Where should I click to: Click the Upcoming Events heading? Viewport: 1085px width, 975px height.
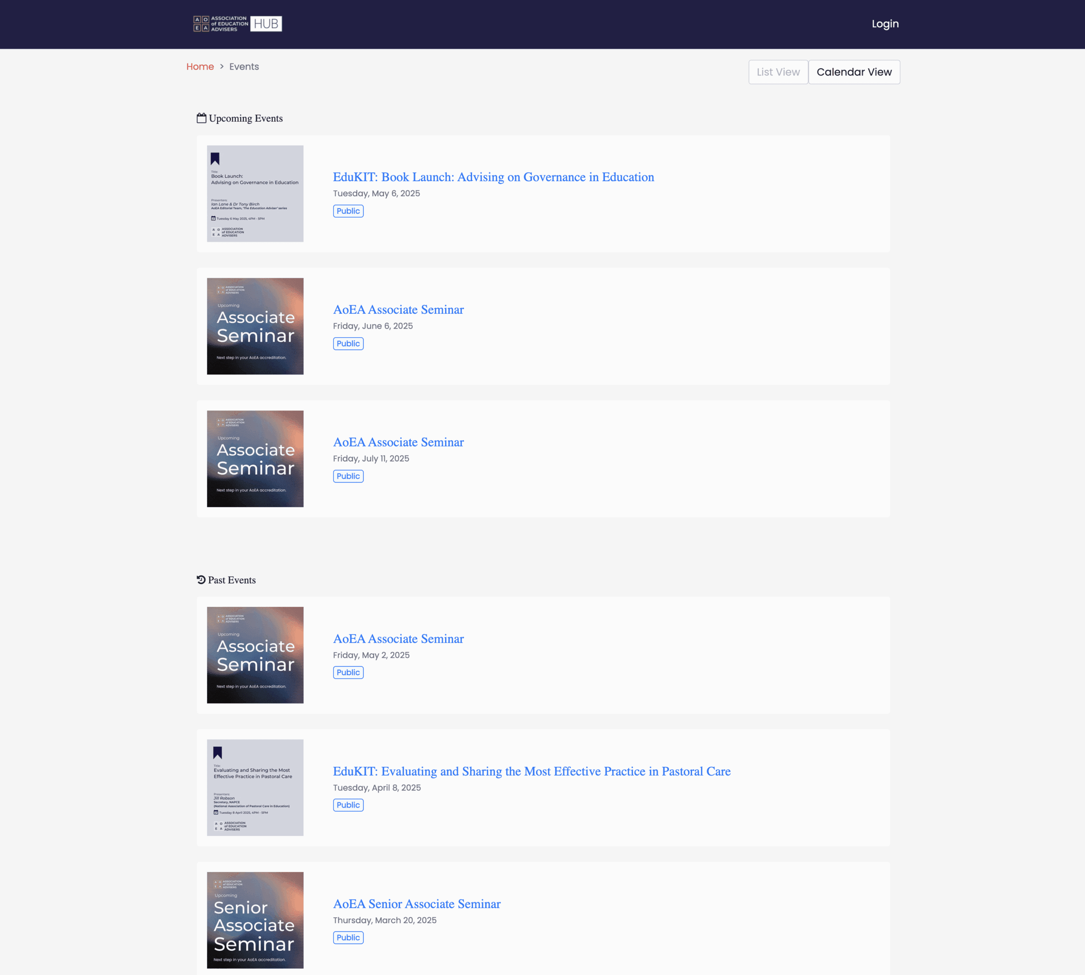pos(246,118)
